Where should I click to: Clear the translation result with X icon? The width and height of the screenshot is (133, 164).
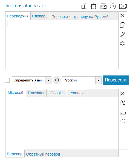coord(123,93)
